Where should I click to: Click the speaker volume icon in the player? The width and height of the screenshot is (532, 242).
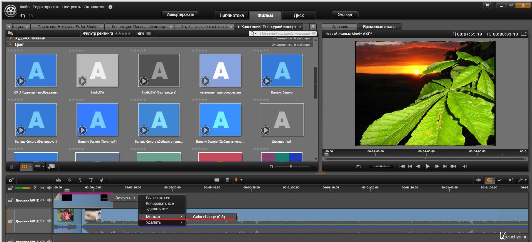[465, 167]
